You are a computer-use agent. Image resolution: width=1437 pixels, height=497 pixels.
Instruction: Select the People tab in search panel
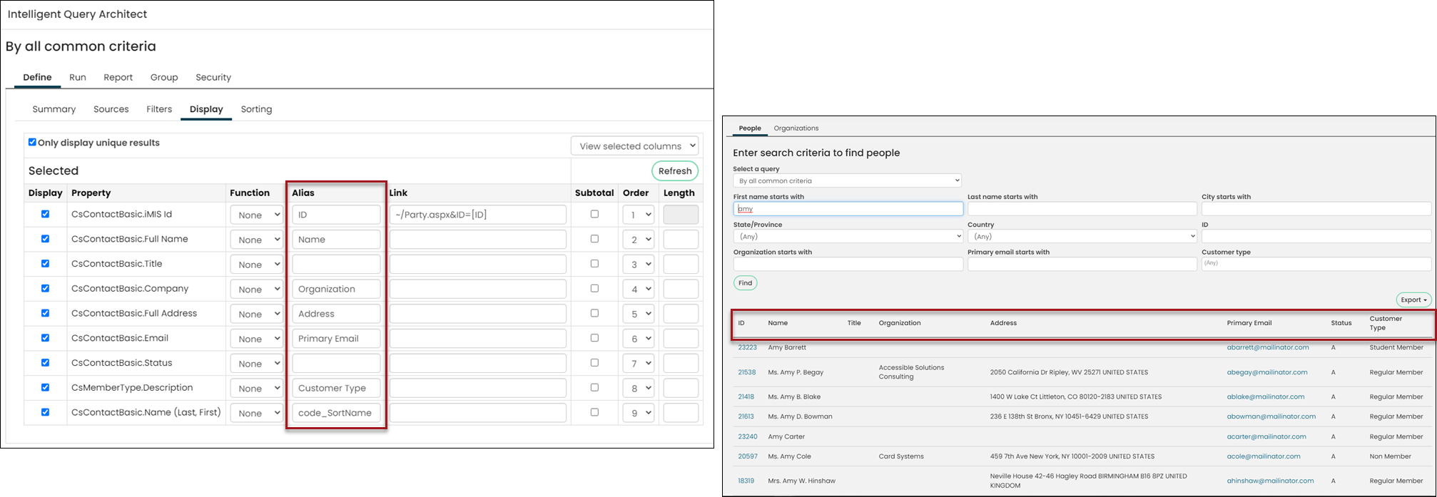[x=750, y=128]
